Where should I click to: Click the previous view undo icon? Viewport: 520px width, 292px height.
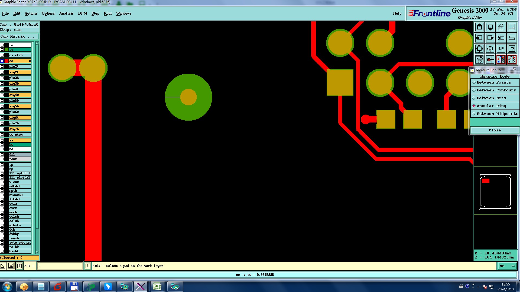[501, 38]
